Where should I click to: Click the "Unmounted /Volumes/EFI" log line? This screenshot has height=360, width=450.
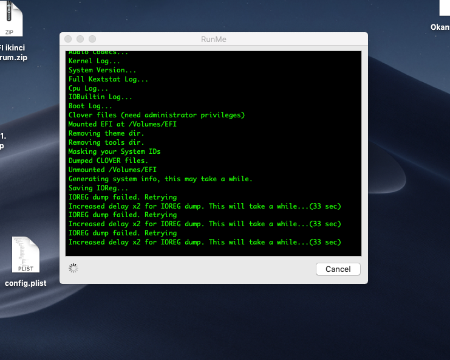112,170
